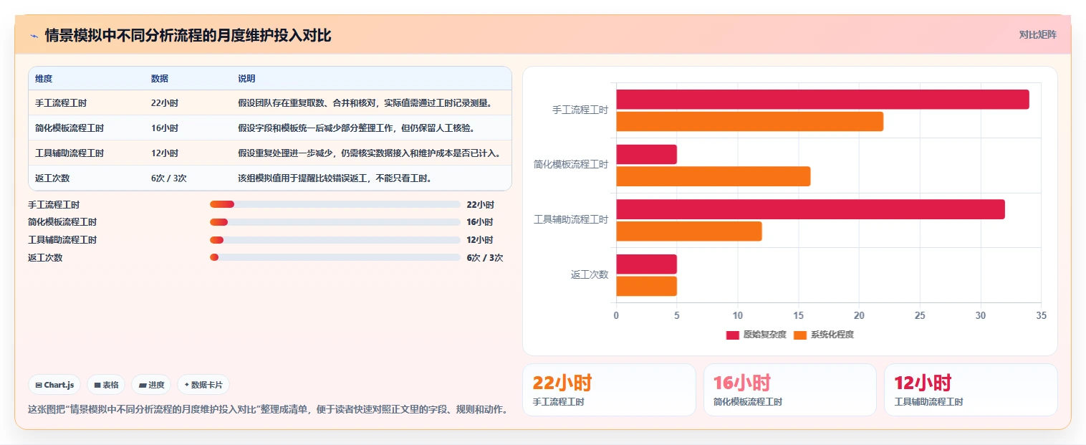This screenshot has height=445, width=1086.
Task: Click the red chart bar for 工具辅助流程工时
Action: pyautogui.click(x=810, y=209)
